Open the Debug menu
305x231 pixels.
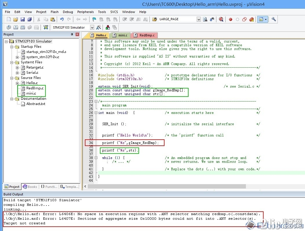(x=68, y=12)
